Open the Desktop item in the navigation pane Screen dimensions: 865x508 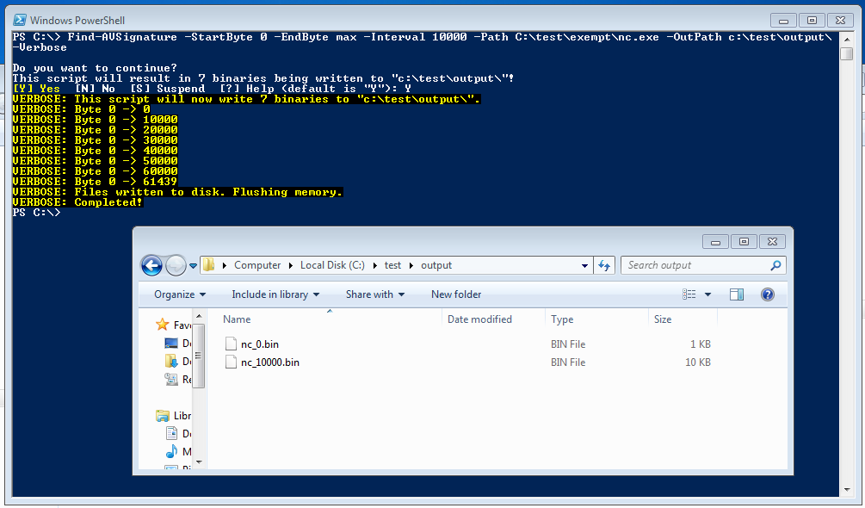coord(172,344)
